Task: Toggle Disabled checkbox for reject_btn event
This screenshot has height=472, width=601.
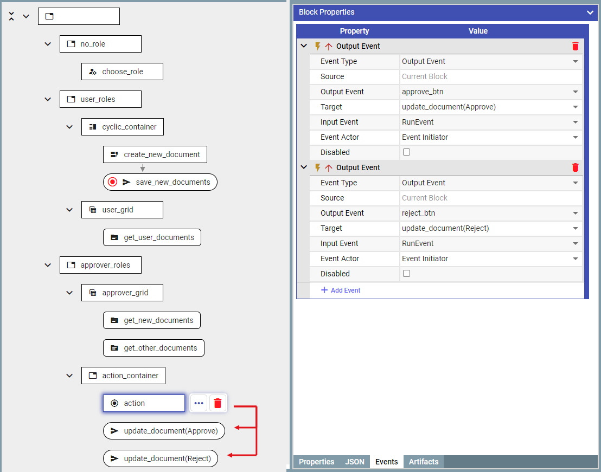Action: point(407,274)
